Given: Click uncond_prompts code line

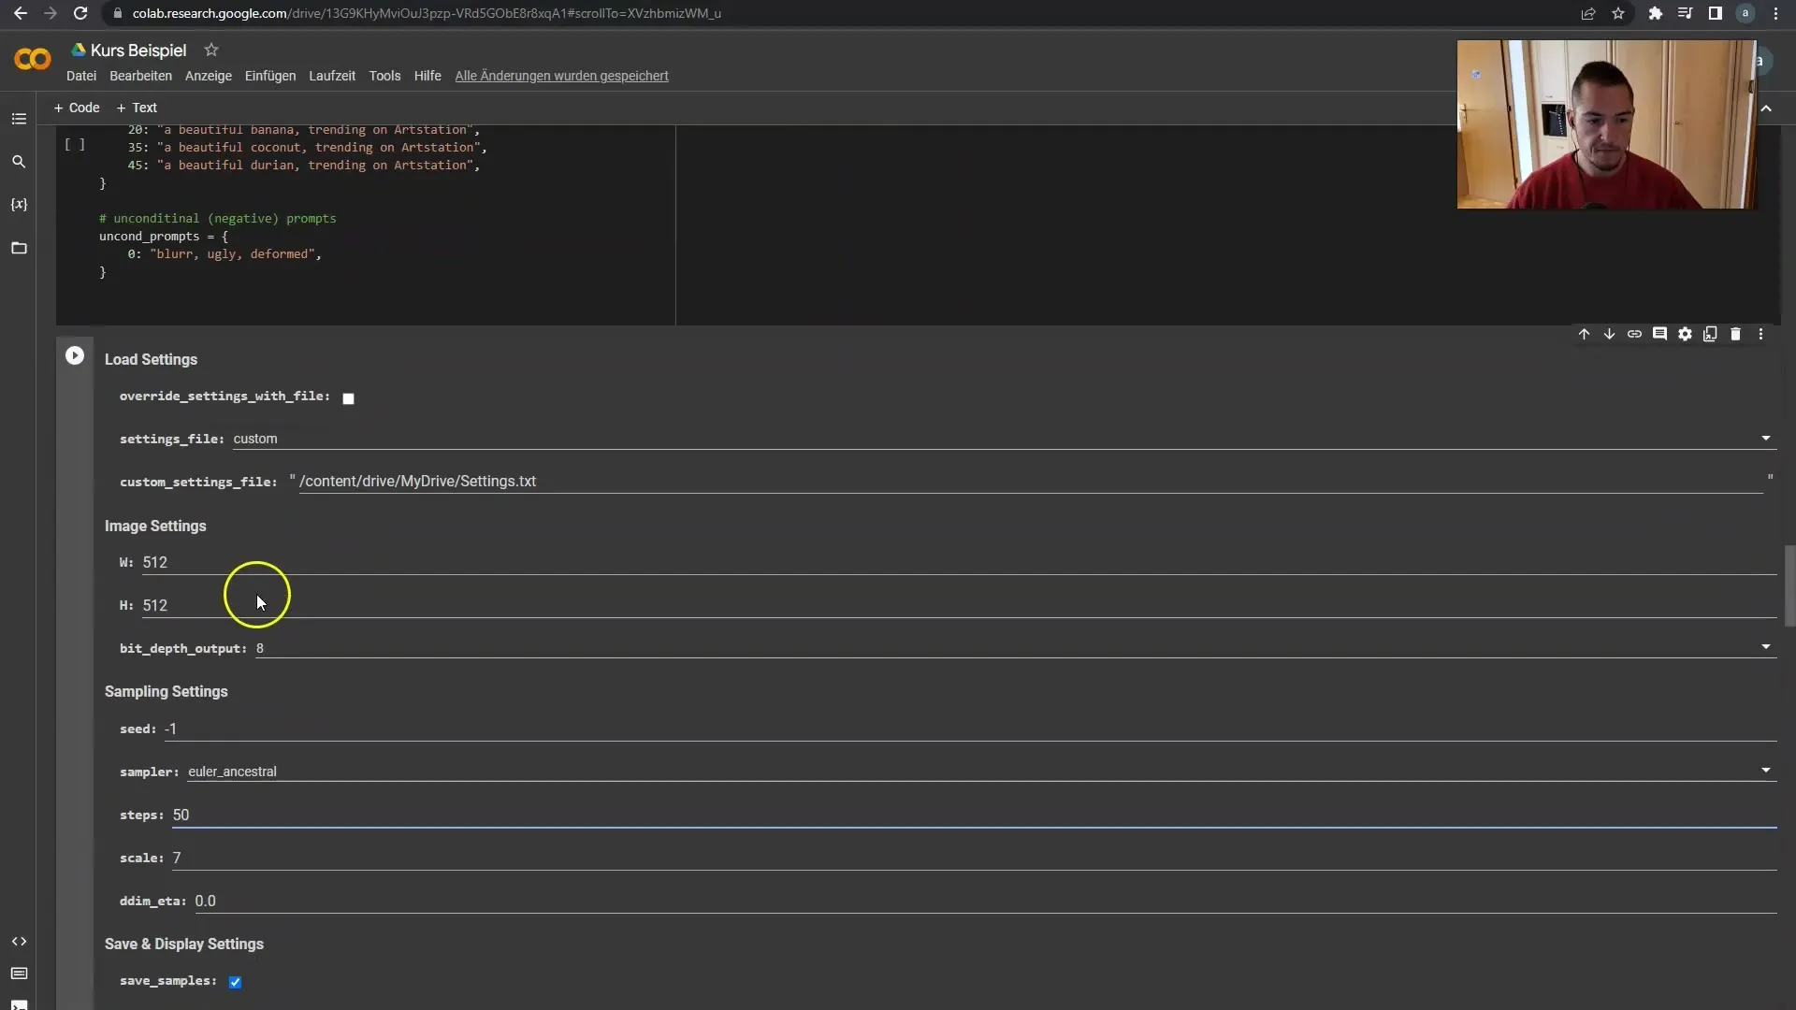Looking at the screenshot, I should point(164,237).
